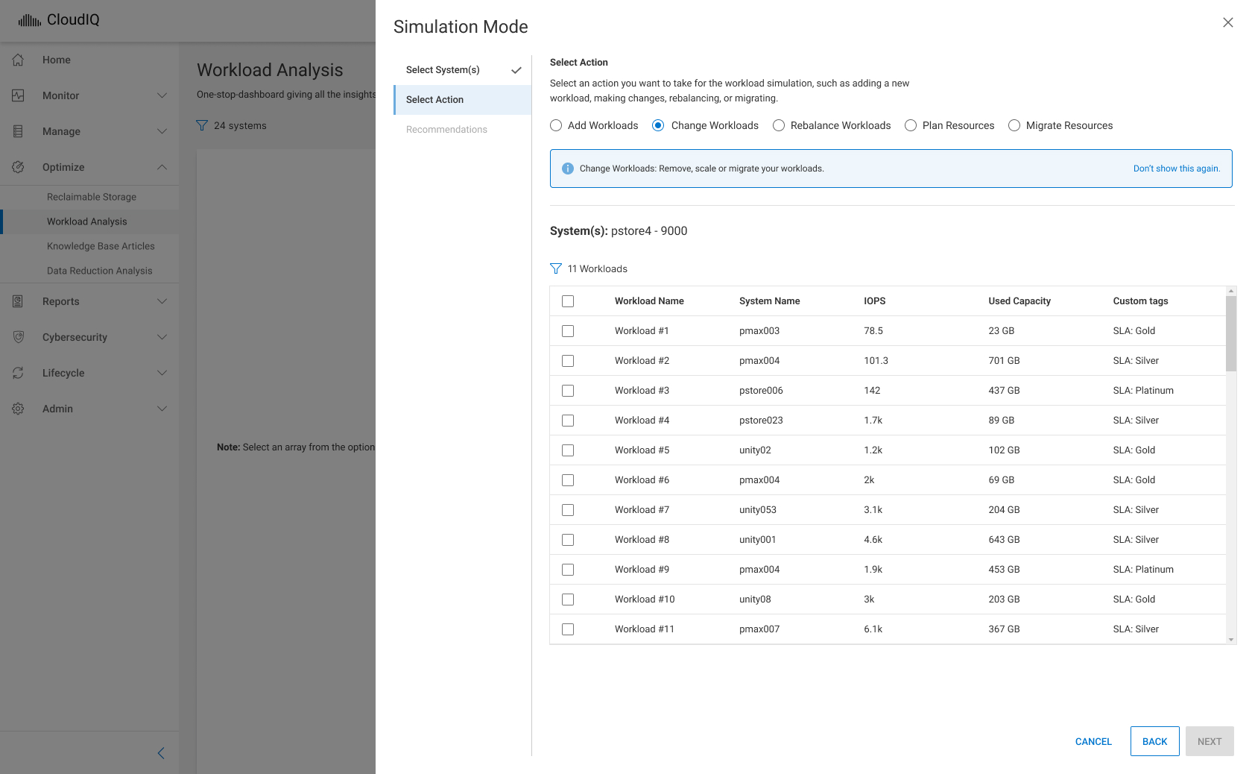Sort by the Used Capacity column header
Screen dimensions: 1252x774
point(1019,301)
